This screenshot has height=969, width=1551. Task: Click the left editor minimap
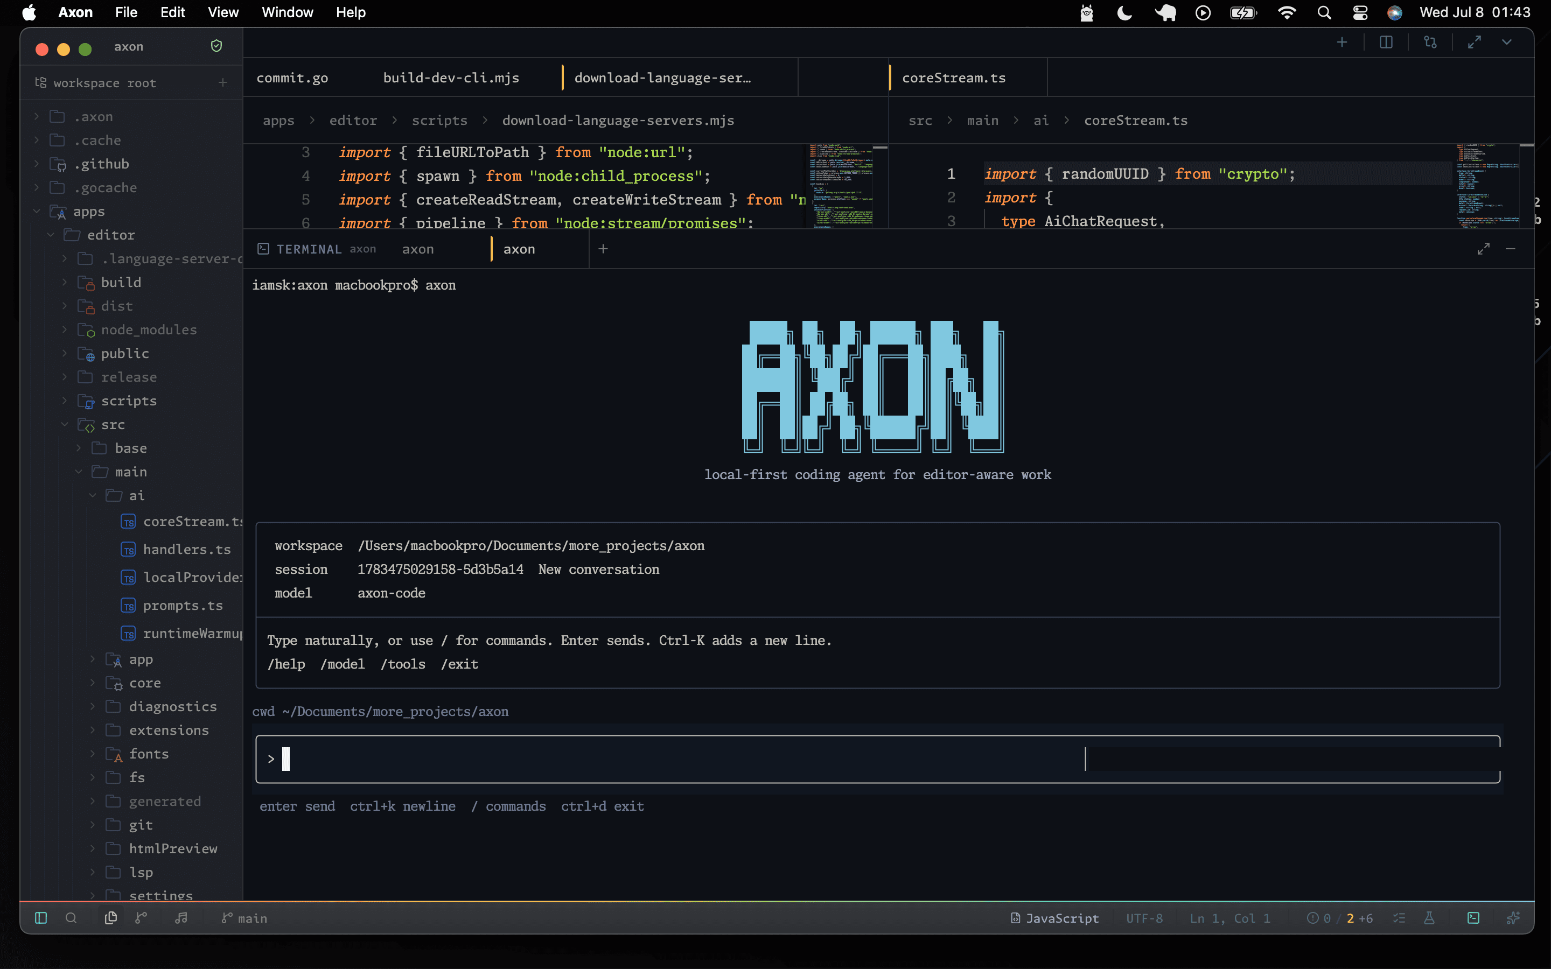[x=841, y=186]
